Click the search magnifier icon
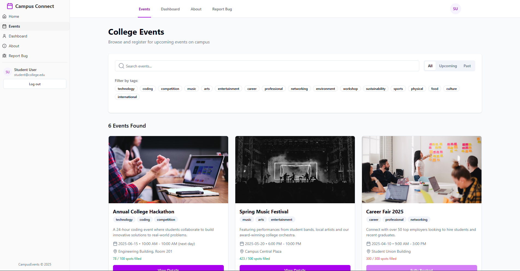520x271 pixels. click(121, 66)
